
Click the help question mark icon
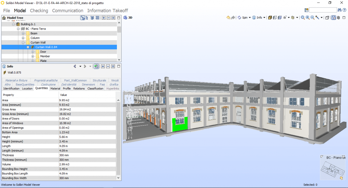coord(344,10)
